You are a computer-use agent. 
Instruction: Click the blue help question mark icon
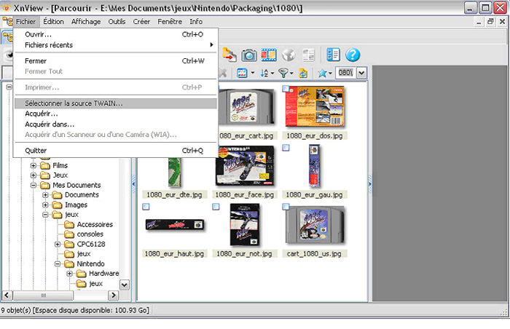coord(353,55)
